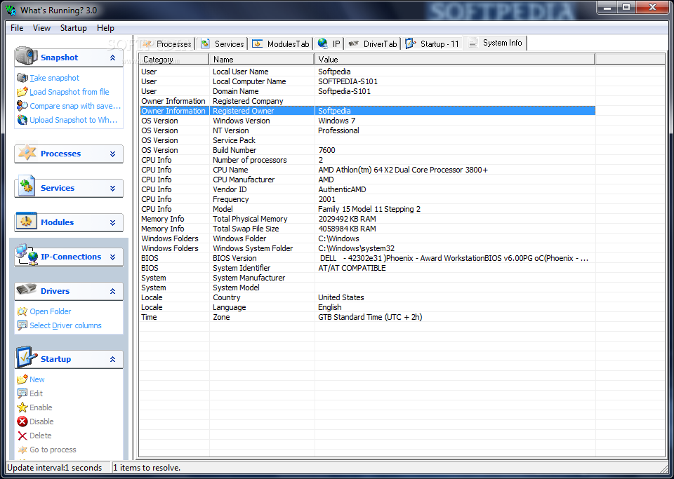Expand the Processes panel chevron
Image resolution: width=674 pixels, height=479 pixels.
tap(112, 154)
